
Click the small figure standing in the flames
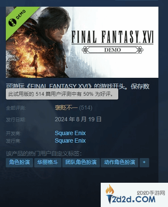pos(35,61)
